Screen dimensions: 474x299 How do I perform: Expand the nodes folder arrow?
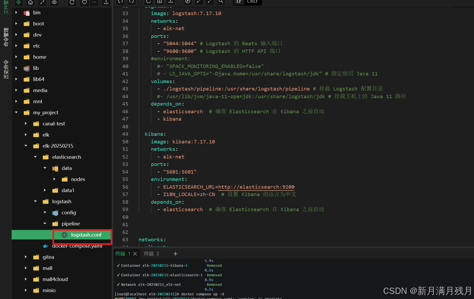coord(54,179)
